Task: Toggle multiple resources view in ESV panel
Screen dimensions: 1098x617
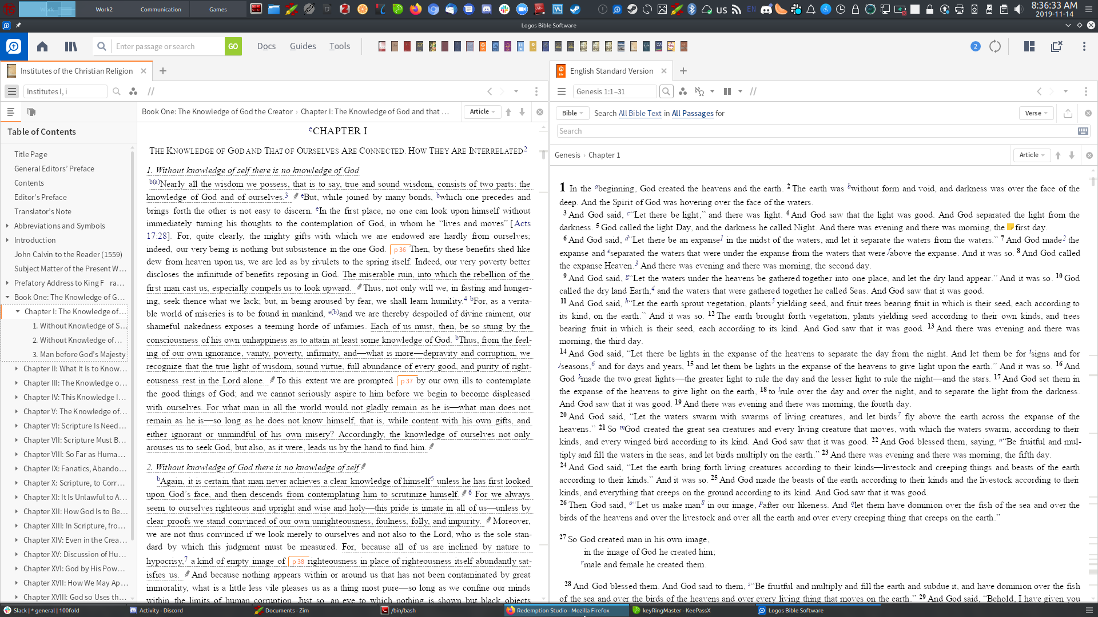Action: [x=727, y=91]
